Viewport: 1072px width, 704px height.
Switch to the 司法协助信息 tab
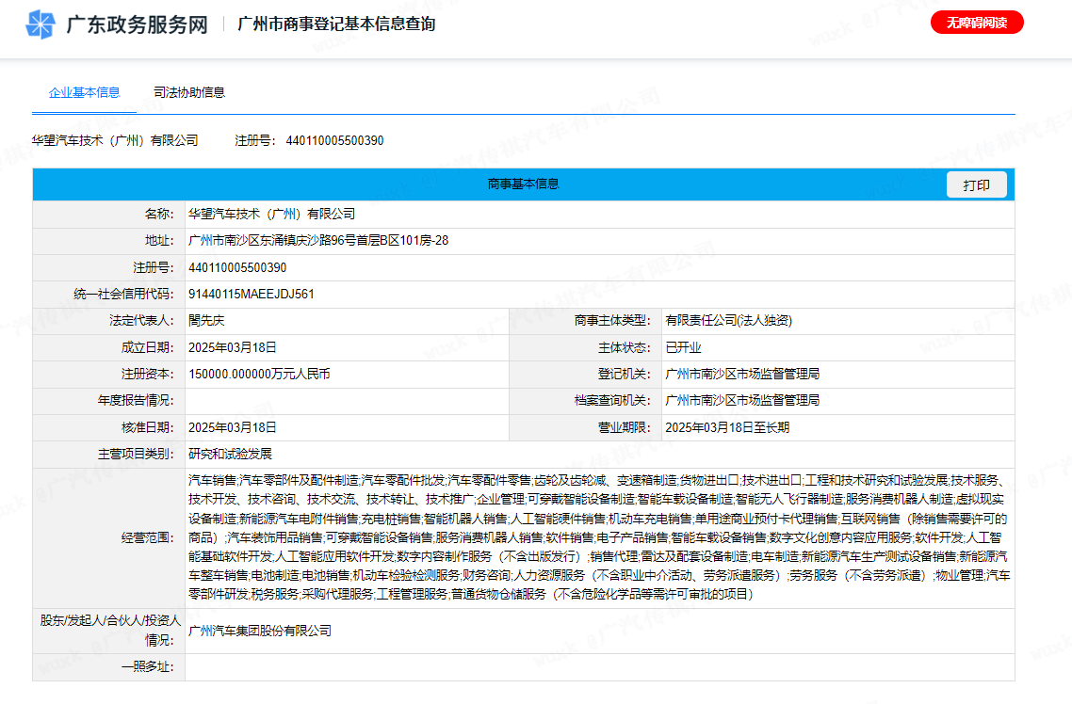[x=190, y=92]
